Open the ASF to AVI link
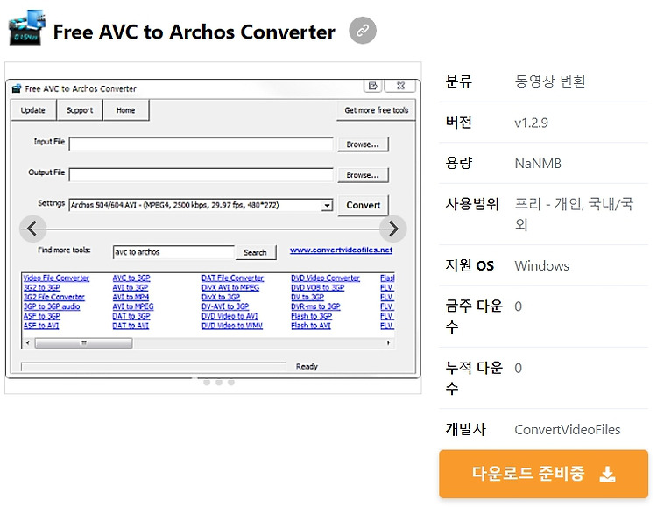Image resolution: width=657 pixels, height=507 pixels. click(41, 326)
